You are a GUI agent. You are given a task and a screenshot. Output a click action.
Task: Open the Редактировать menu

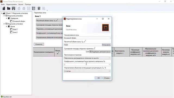[x=11, y=4]
